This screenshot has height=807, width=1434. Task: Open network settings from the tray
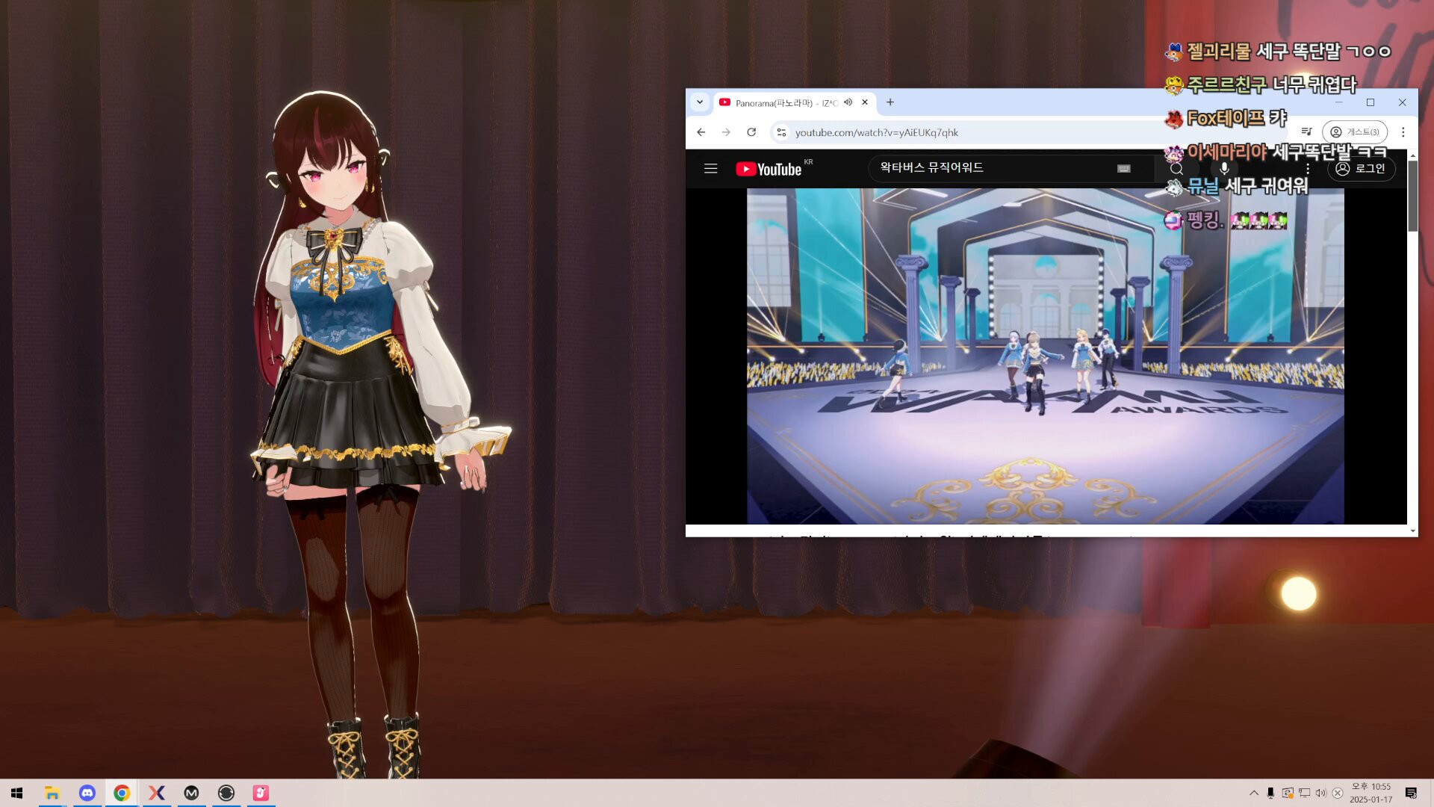click(1304, 793)
